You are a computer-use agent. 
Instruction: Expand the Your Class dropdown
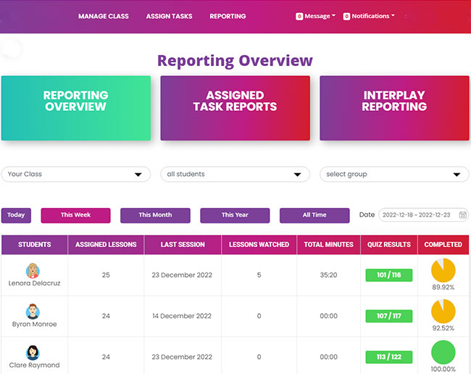[x=75, y=175]
